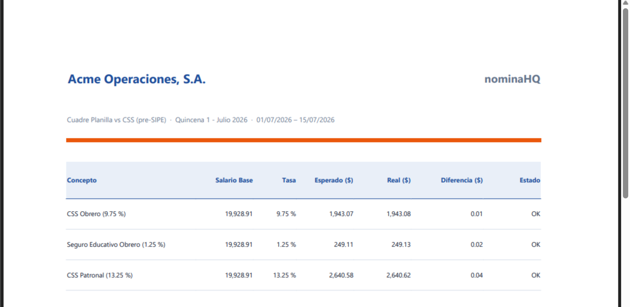
Task: Click the Esperado ($) column header
Action: (334, 180)
